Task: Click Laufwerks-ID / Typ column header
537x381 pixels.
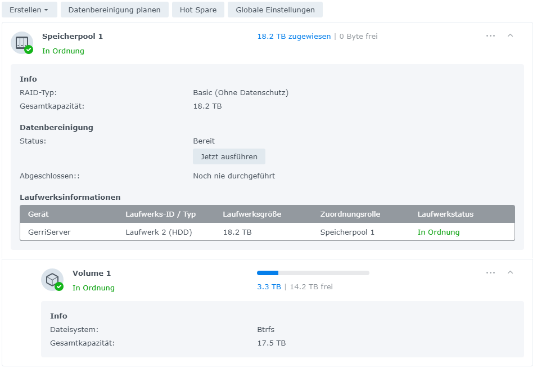Action: tap(160, 214)
